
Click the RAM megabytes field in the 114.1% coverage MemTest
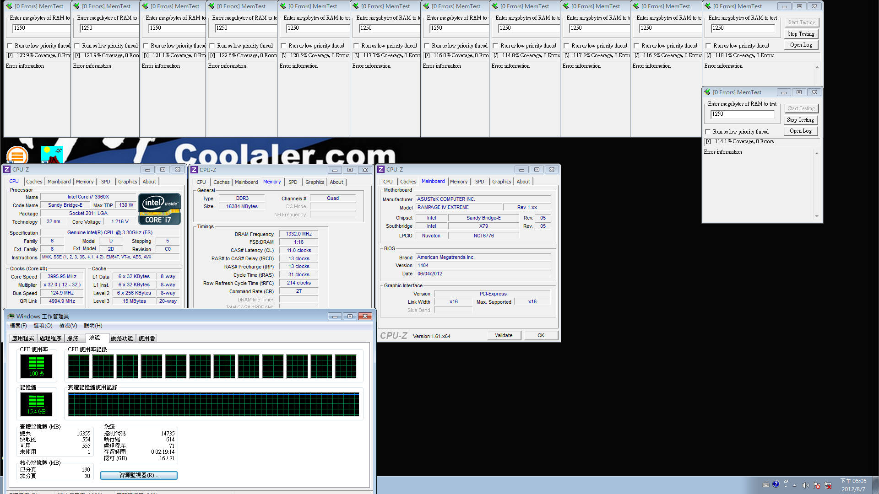(742, 114)
